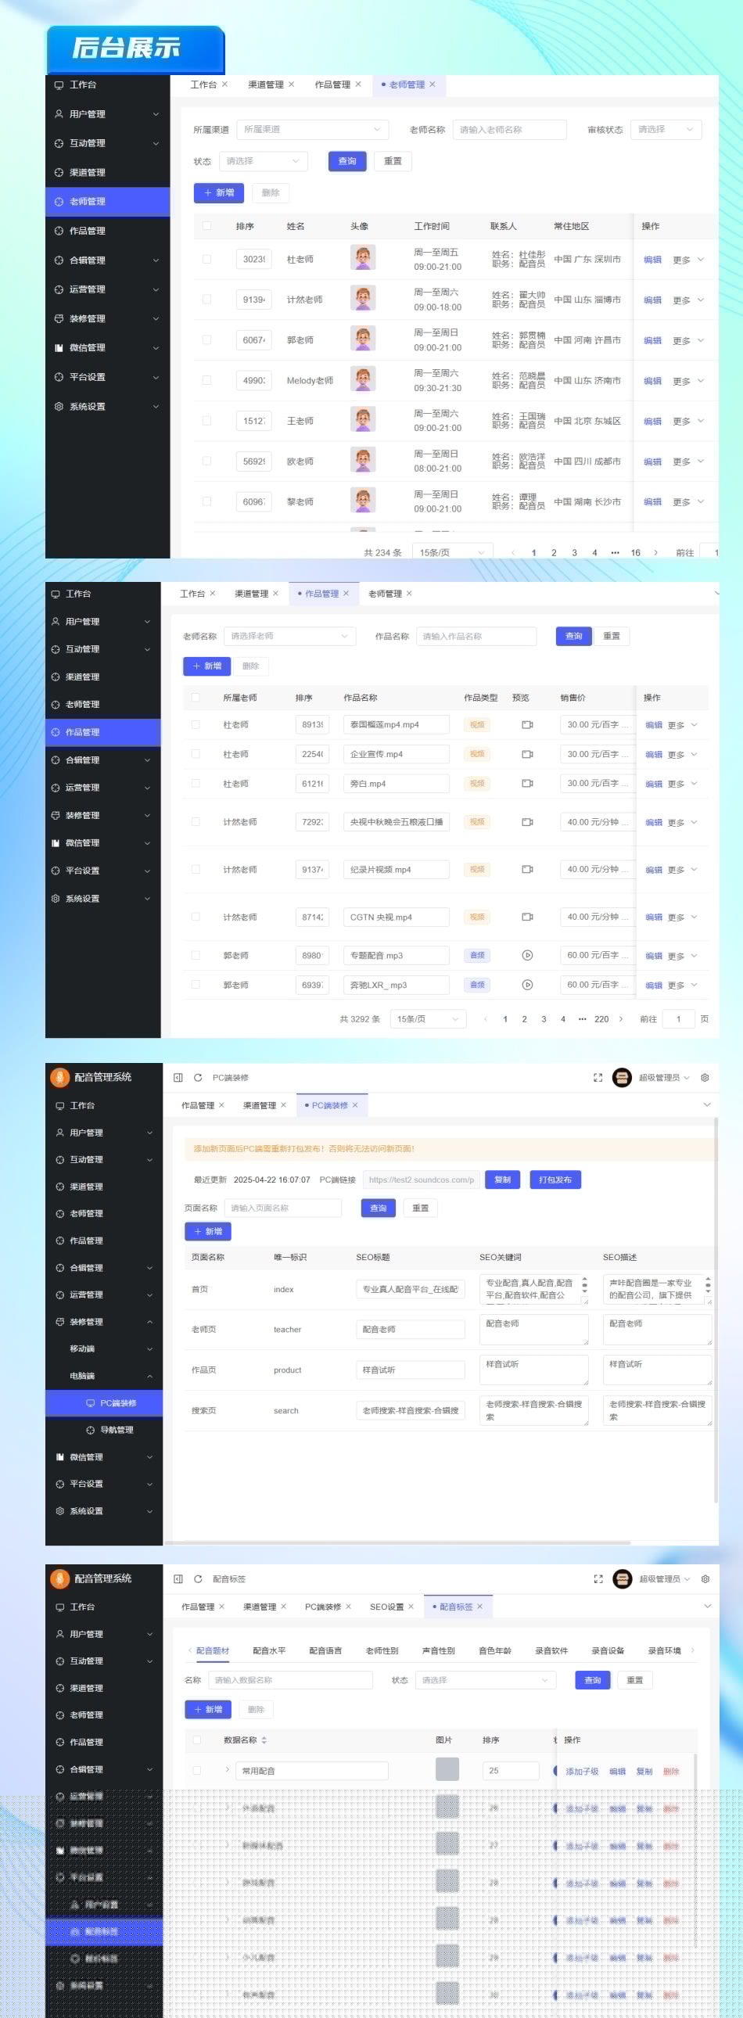Screen dimensions: 743x2018
Task: Click the 复制 button next to the PC端链接
Action: [503, 1179]
